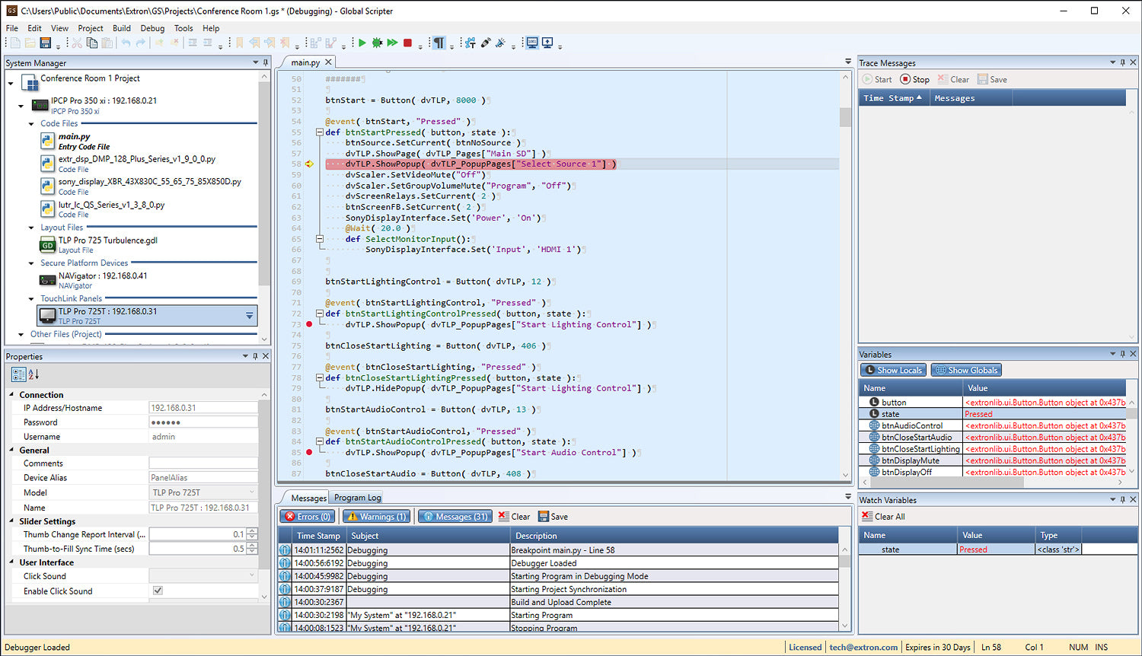Open the Debug menu
Image resolution: width=1142 pixels, height=656 pixels.
coord(152,28)
